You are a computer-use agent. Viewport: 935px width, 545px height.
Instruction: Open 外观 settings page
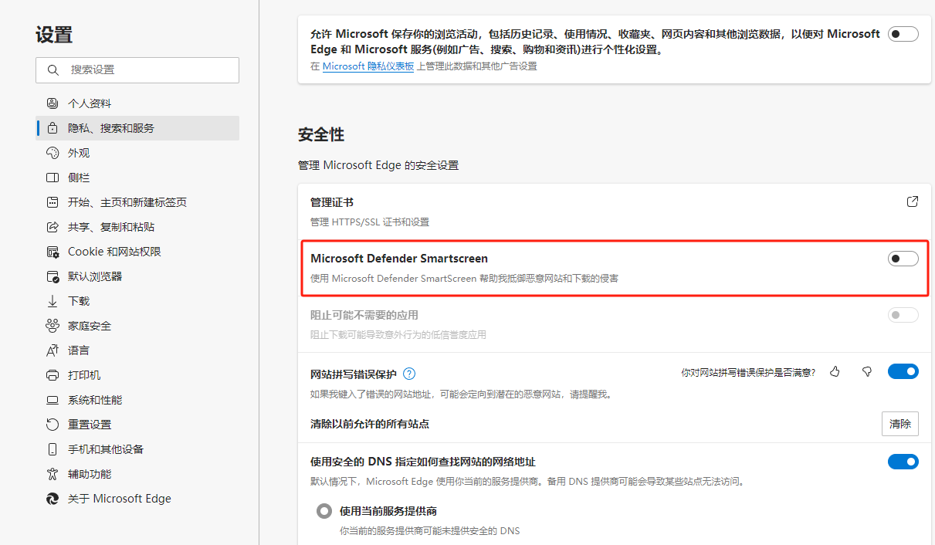tap(137, 153)
